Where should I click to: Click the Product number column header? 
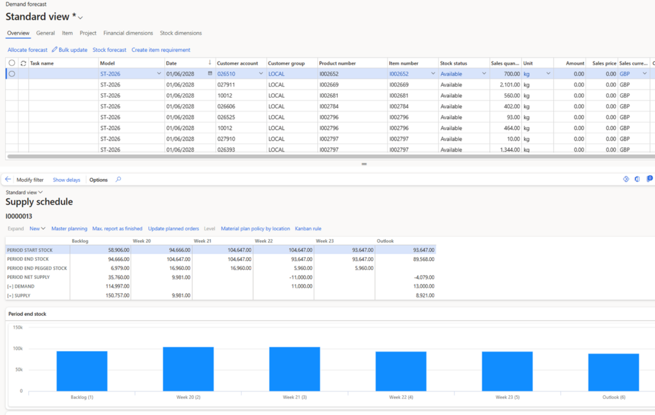pyautogui.click(x=352, y=63)
